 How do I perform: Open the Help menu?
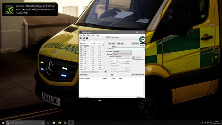pyautogui.click(x=97, y=35)
